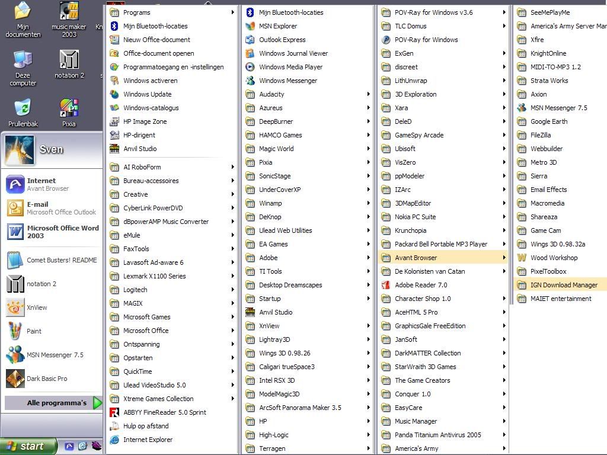Click the Windows start button

pyautogui.click(x=28, y=446)
